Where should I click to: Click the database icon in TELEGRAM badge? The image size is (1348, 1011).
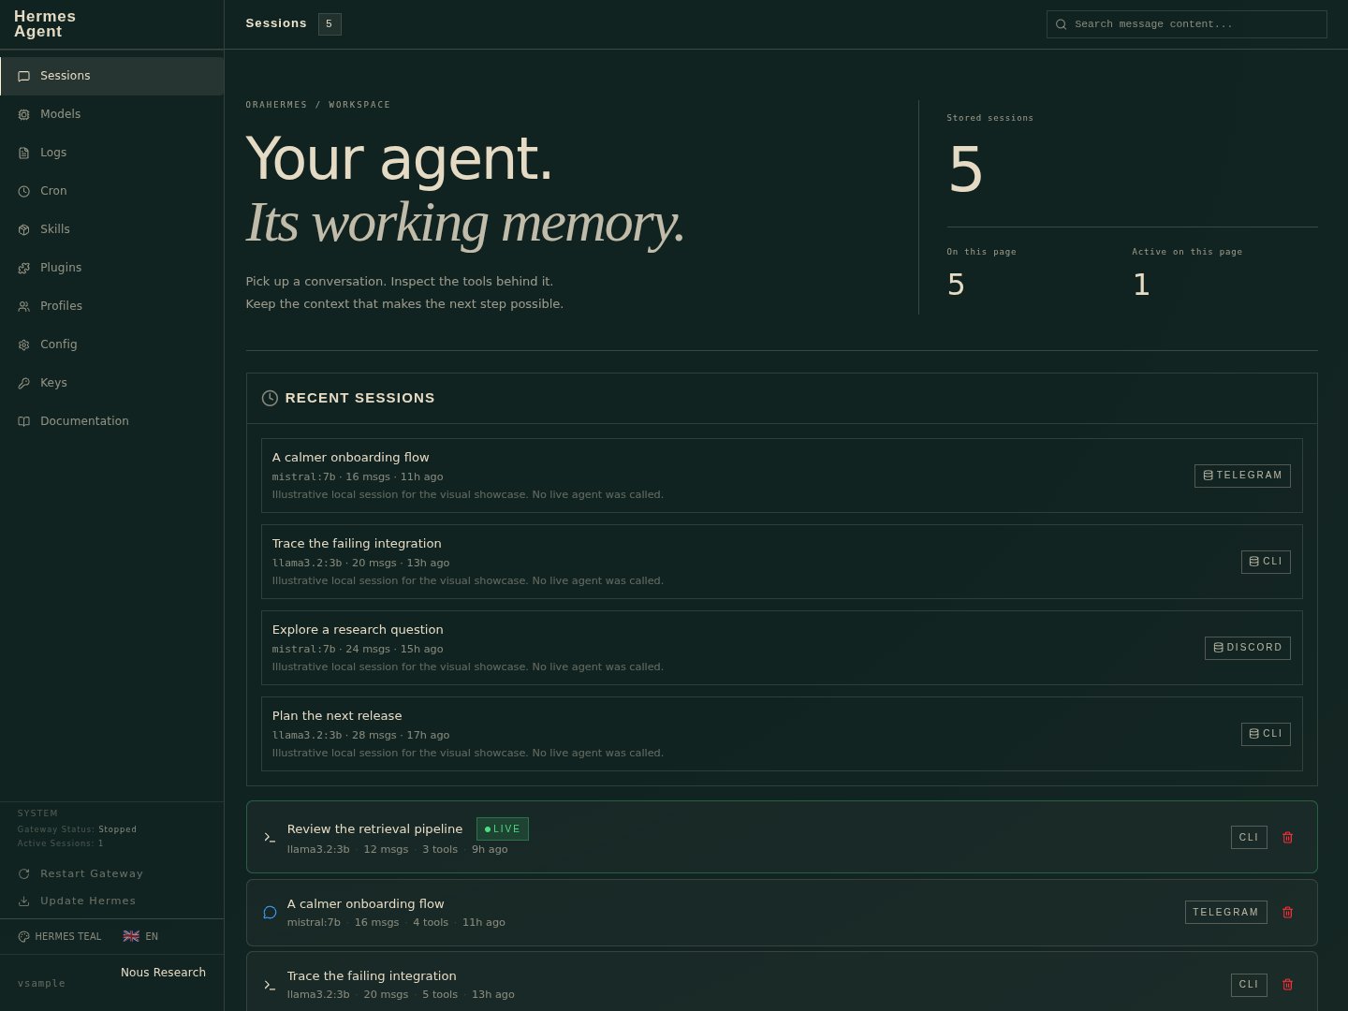click(x=1208, y=476)
